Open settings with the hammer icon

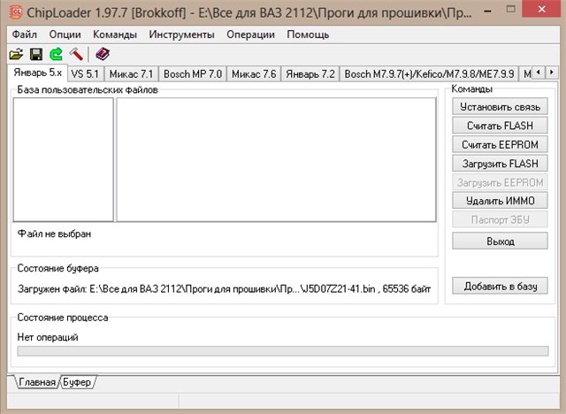click(76, 55)
